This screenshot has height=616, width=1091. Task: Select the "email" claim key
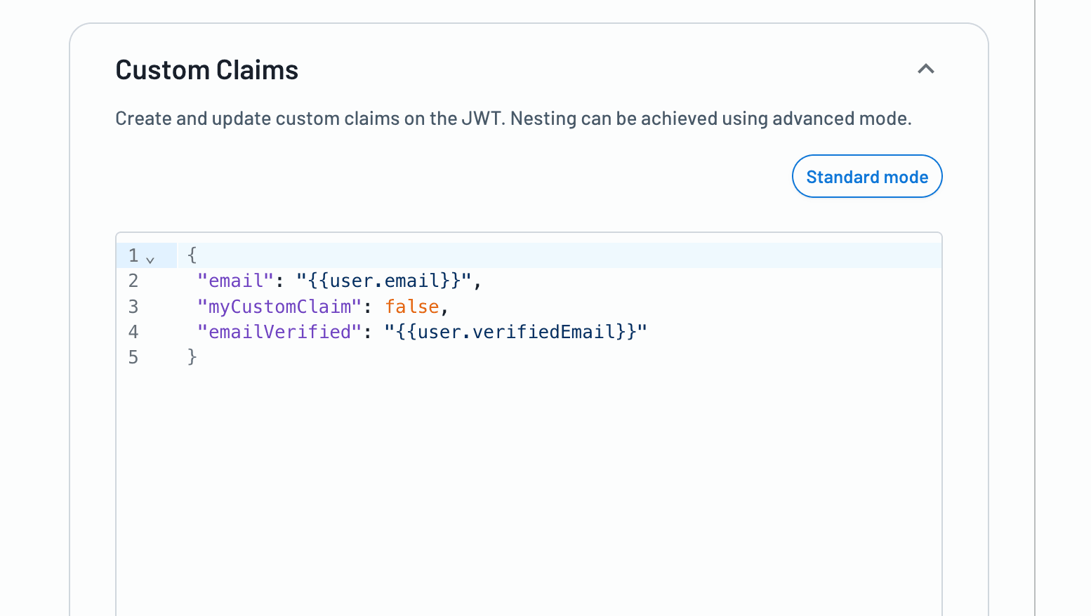(236, 280)
